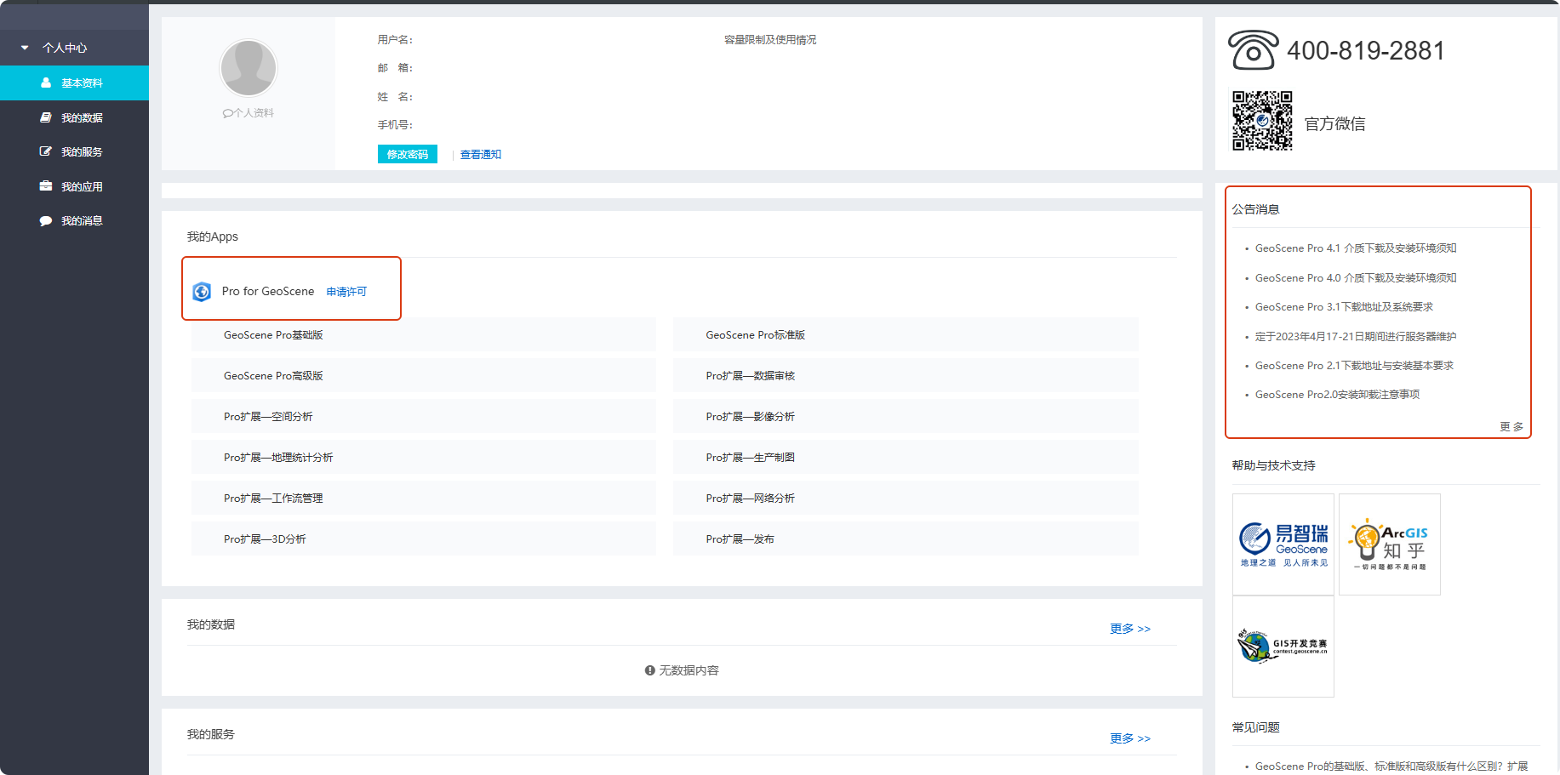This screenshot has height=775, width=1560.
Task: Click the 申请许可 link
Action: pyautogui.click(x=346, y=292)
